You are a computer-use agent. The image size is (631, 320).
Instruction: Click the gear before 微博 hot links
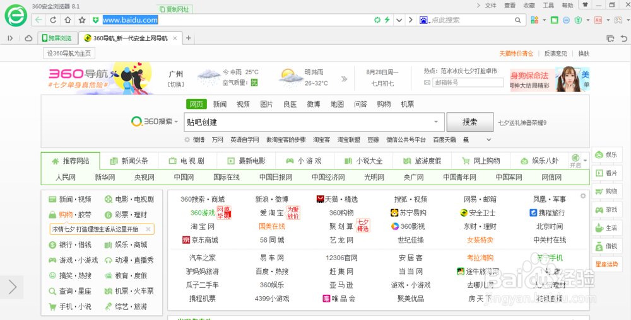187,140
